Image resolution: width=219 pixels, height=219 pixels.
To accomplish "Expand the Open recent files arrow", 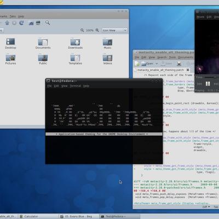I will [157, 64].
